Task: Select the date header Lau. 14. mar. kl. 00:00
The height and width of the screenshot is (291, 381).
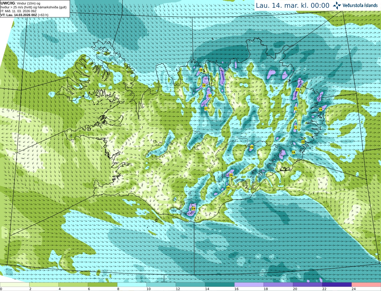Action: 293,6
